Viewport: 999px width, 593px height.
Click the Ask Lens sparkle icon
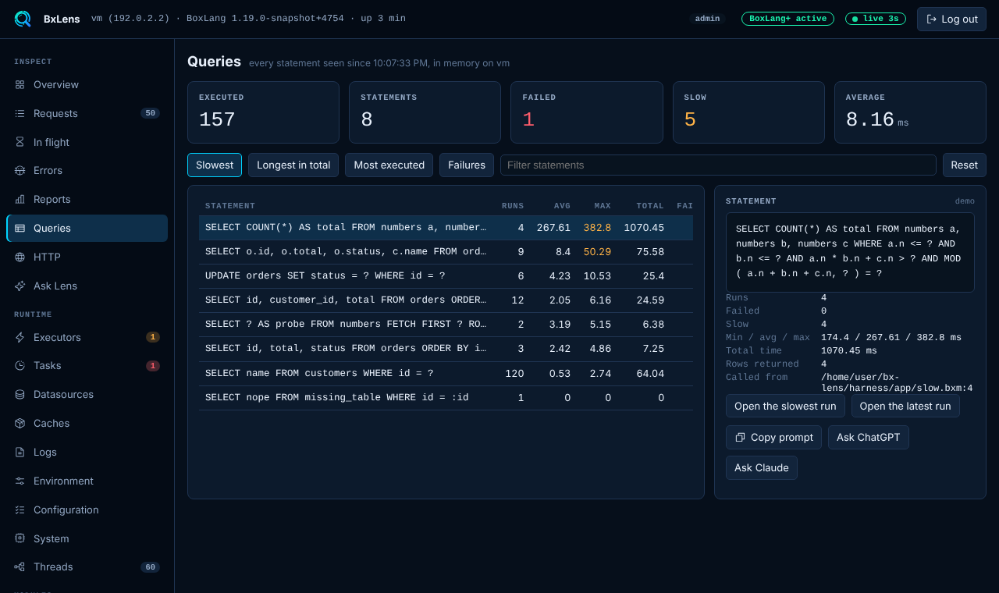(x=20, y=286)
